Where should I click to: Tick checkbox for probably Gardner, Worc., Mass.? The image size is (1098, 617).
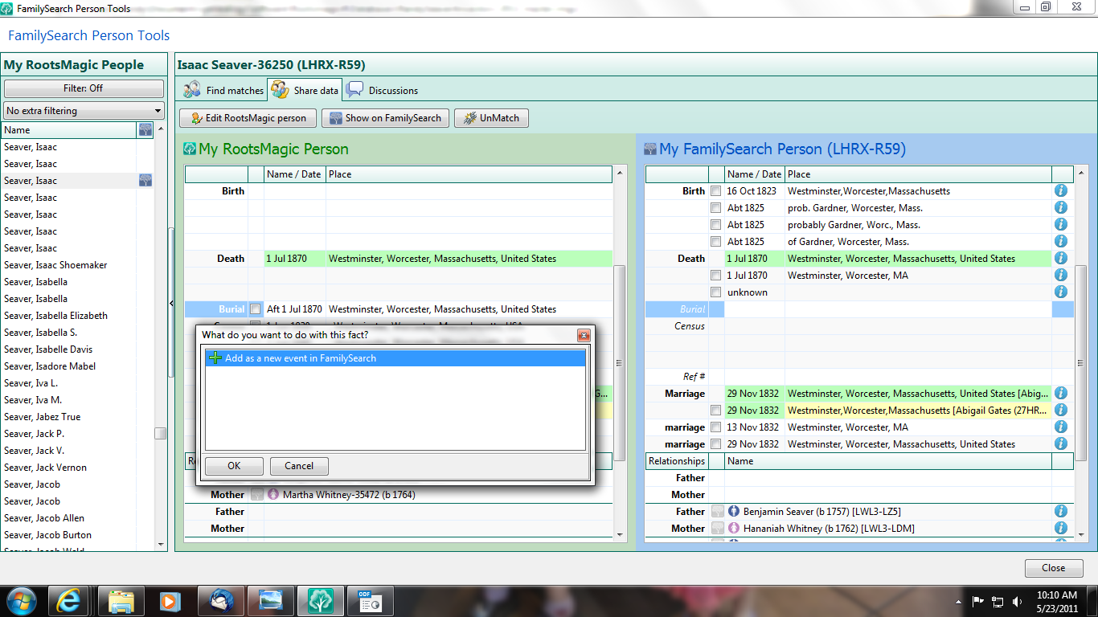pyautogui.click(x=715, y=225)
